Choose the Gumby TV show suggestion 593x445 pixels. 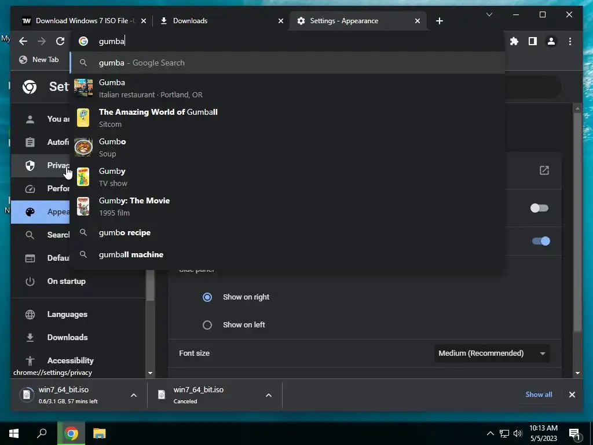(287, 177)
